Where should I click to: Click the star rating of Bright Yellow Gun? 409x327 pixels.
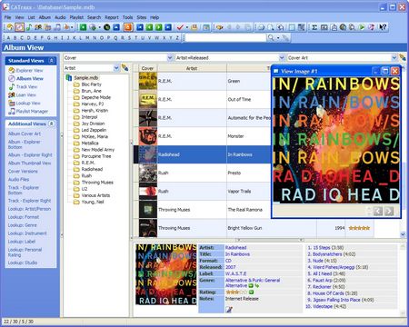[359, 228]
